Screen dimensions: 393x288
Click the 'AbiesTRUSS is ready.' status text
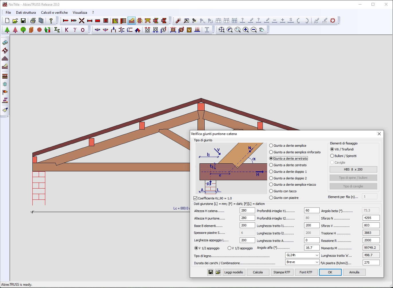point(17,285)
